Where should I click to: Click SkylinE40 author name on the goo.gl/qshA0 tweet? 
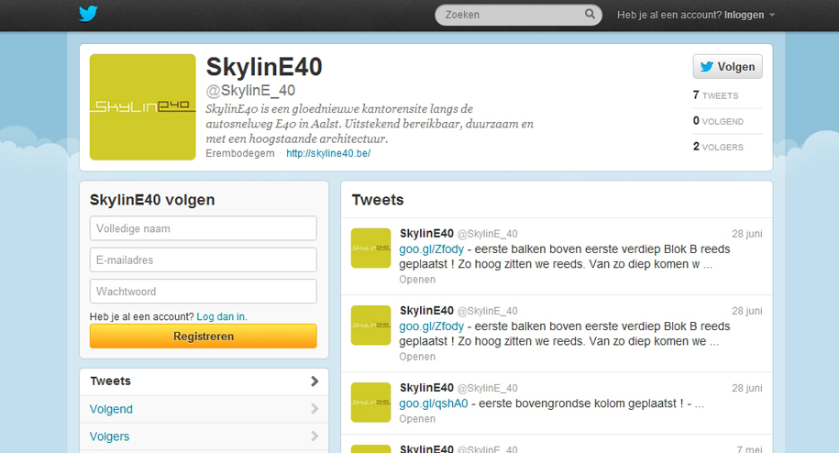tap(426, 388)
